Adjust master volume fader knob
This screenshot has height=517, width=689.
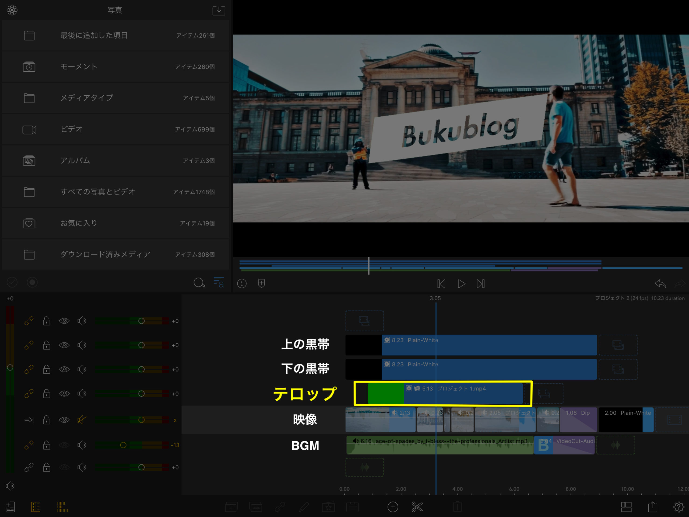pyautogui.click(x=10, y=368)
